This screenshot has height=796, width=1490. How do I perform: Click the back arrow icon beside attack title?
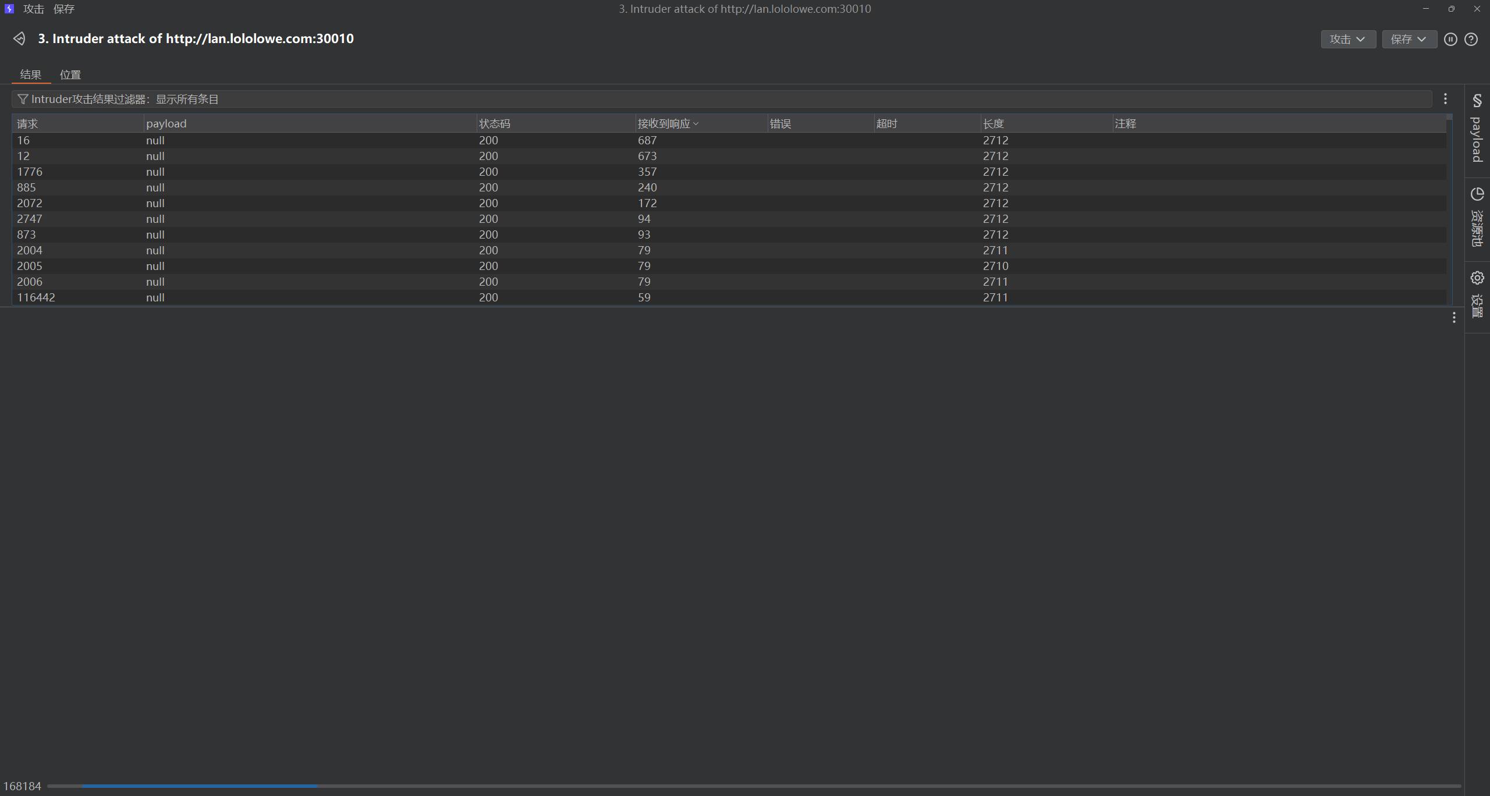pos(19,38)
